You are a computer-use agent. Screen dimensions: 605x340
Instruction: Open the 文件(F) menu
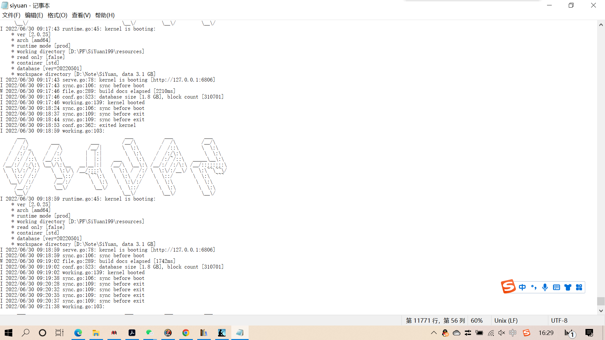11,15
